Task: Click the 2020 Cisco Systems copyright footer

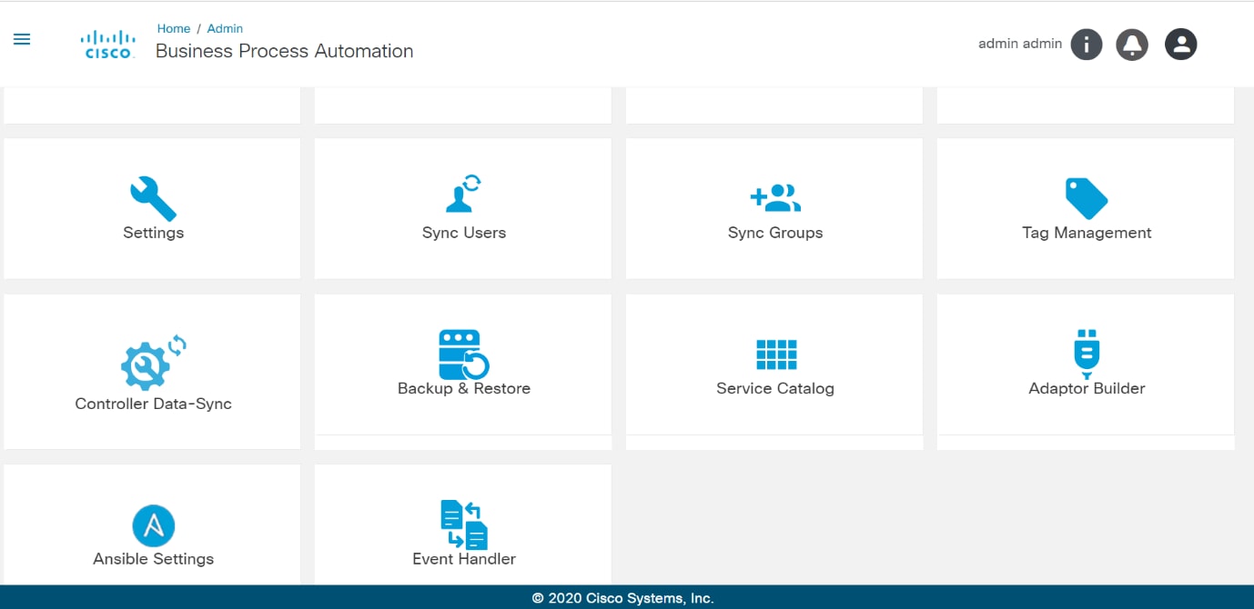Action: 623,598
